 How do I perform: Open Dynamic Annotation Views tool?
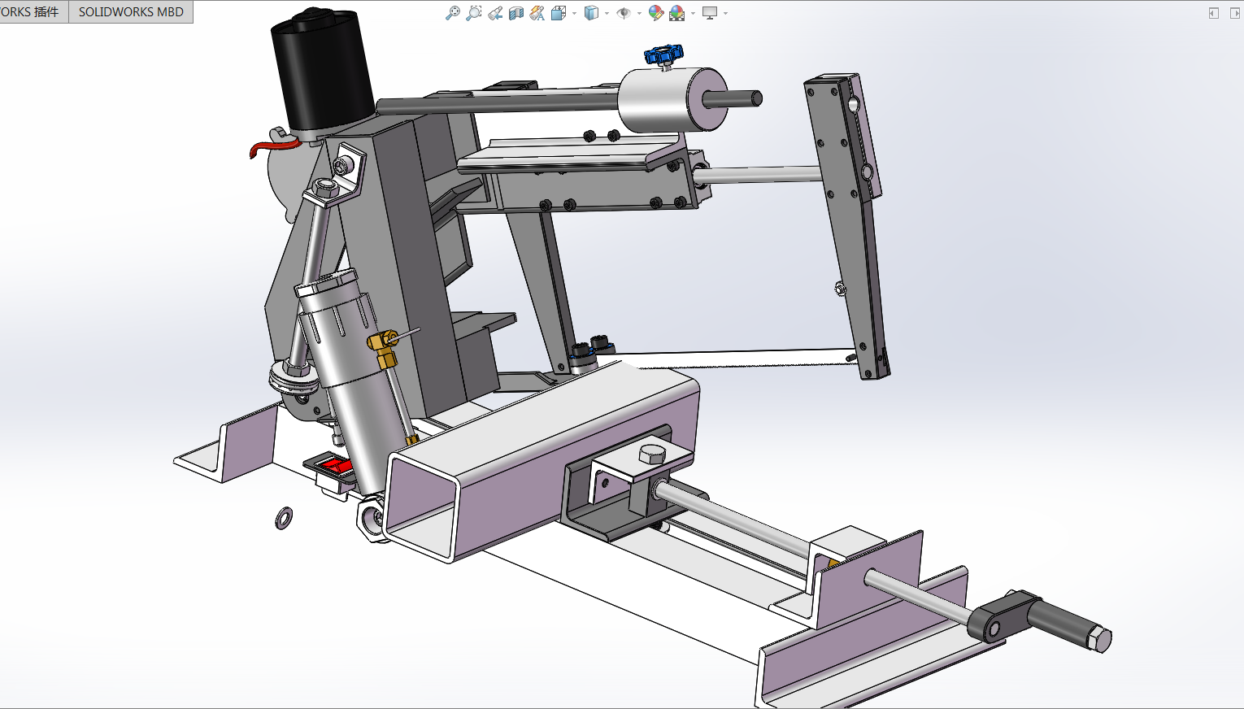[537, 13]
